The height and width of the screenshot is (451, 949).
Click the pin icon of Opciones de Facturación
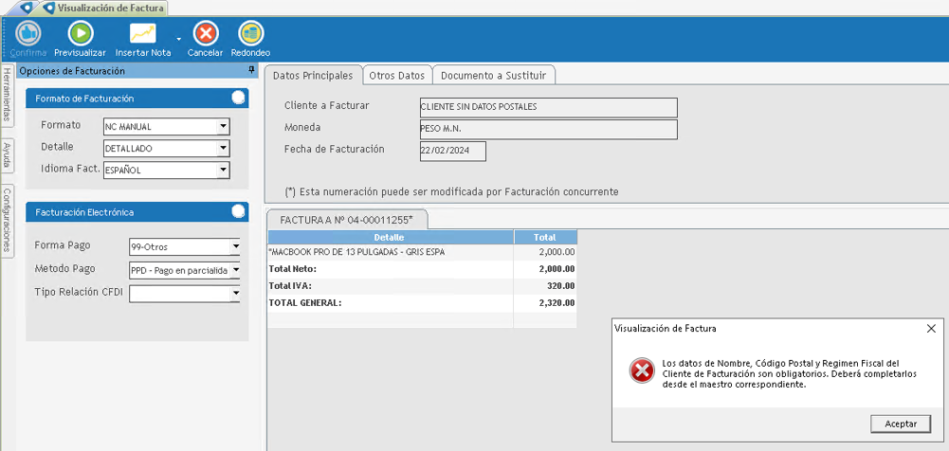252,71
